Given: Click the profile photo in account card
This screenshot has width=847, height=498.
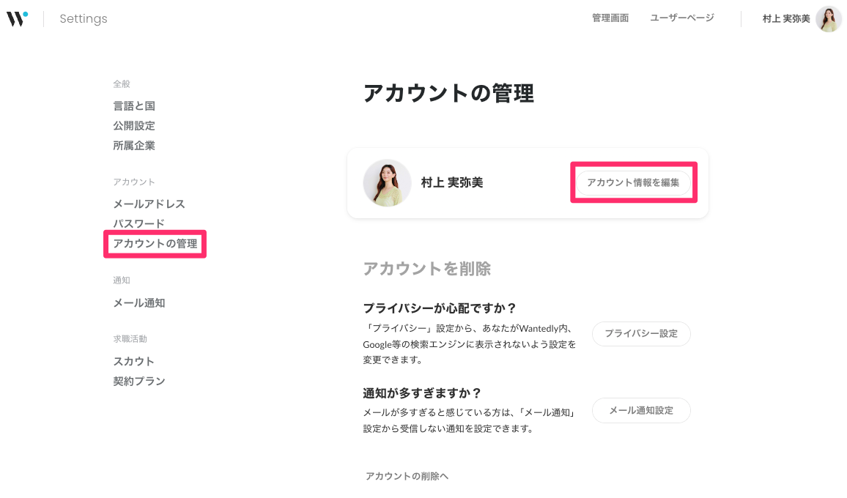Looking at the screenshot, I should pyautogui.click(x=387, y=183).
